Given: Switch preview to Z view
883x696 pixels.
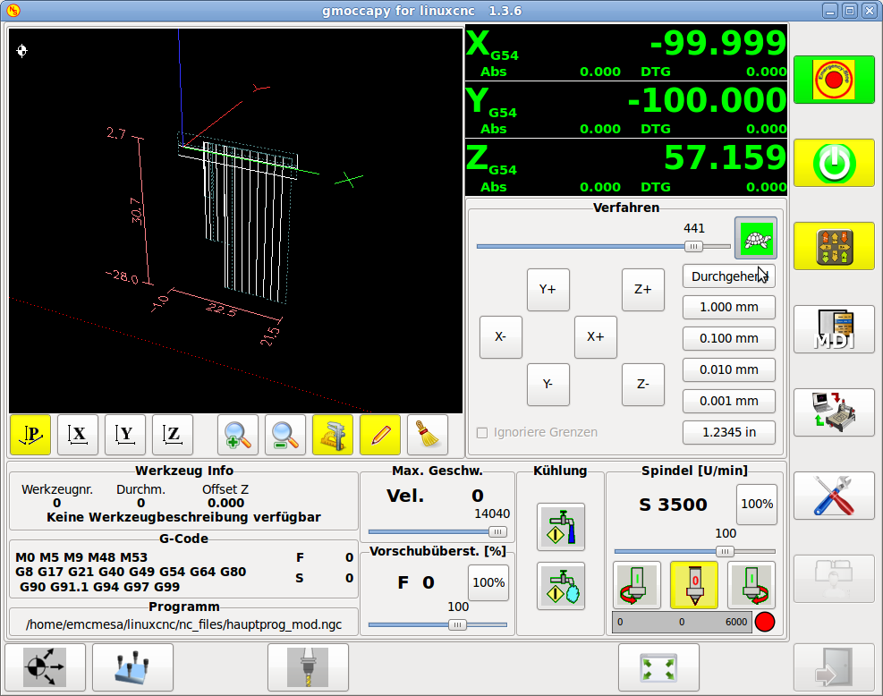Looking at the screenshot, I should coord(173,435).
